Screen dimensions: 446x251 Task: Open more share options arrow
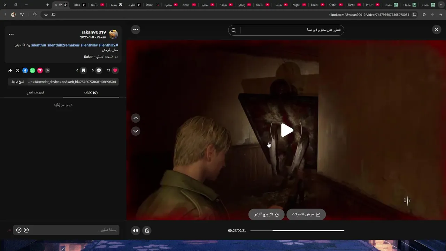pos(10,70)
